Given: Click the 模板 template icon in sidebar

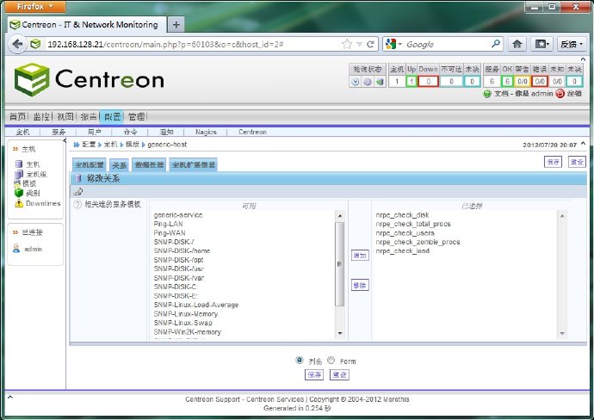Looking at the screenshot, I should point(17,183).
